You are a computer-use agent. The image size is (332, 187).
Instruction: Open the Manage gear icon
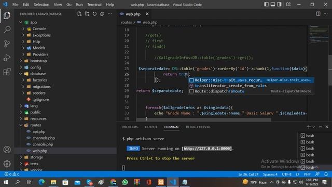point(7,164)
